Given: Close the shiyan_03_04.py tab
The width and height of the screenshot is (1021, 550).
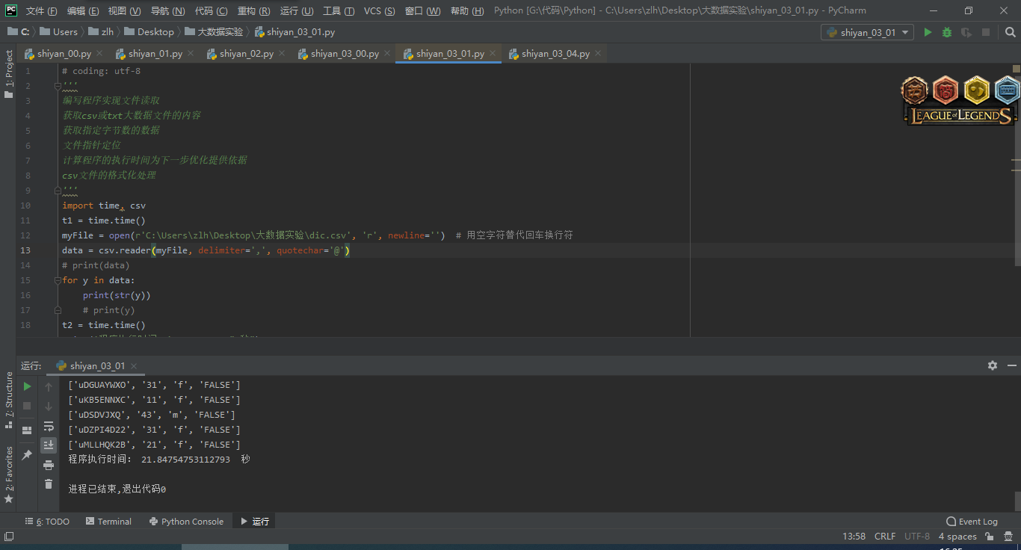Looking at the screenshot, I should [598, 54].
